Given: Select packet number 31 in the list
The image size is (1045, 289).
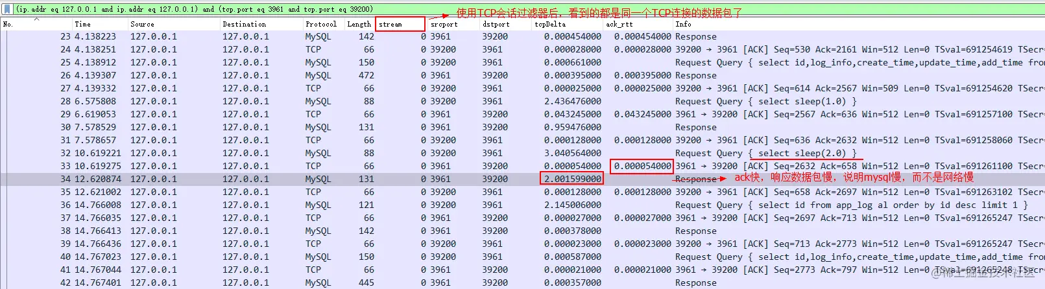Looking at the screenshot, I should (x=522, y=140).
